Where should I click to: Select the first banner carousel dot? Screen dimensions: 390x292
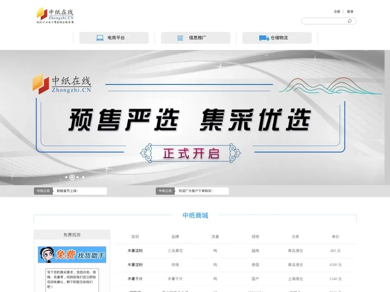pyautogui.click(x=66, y=177)
